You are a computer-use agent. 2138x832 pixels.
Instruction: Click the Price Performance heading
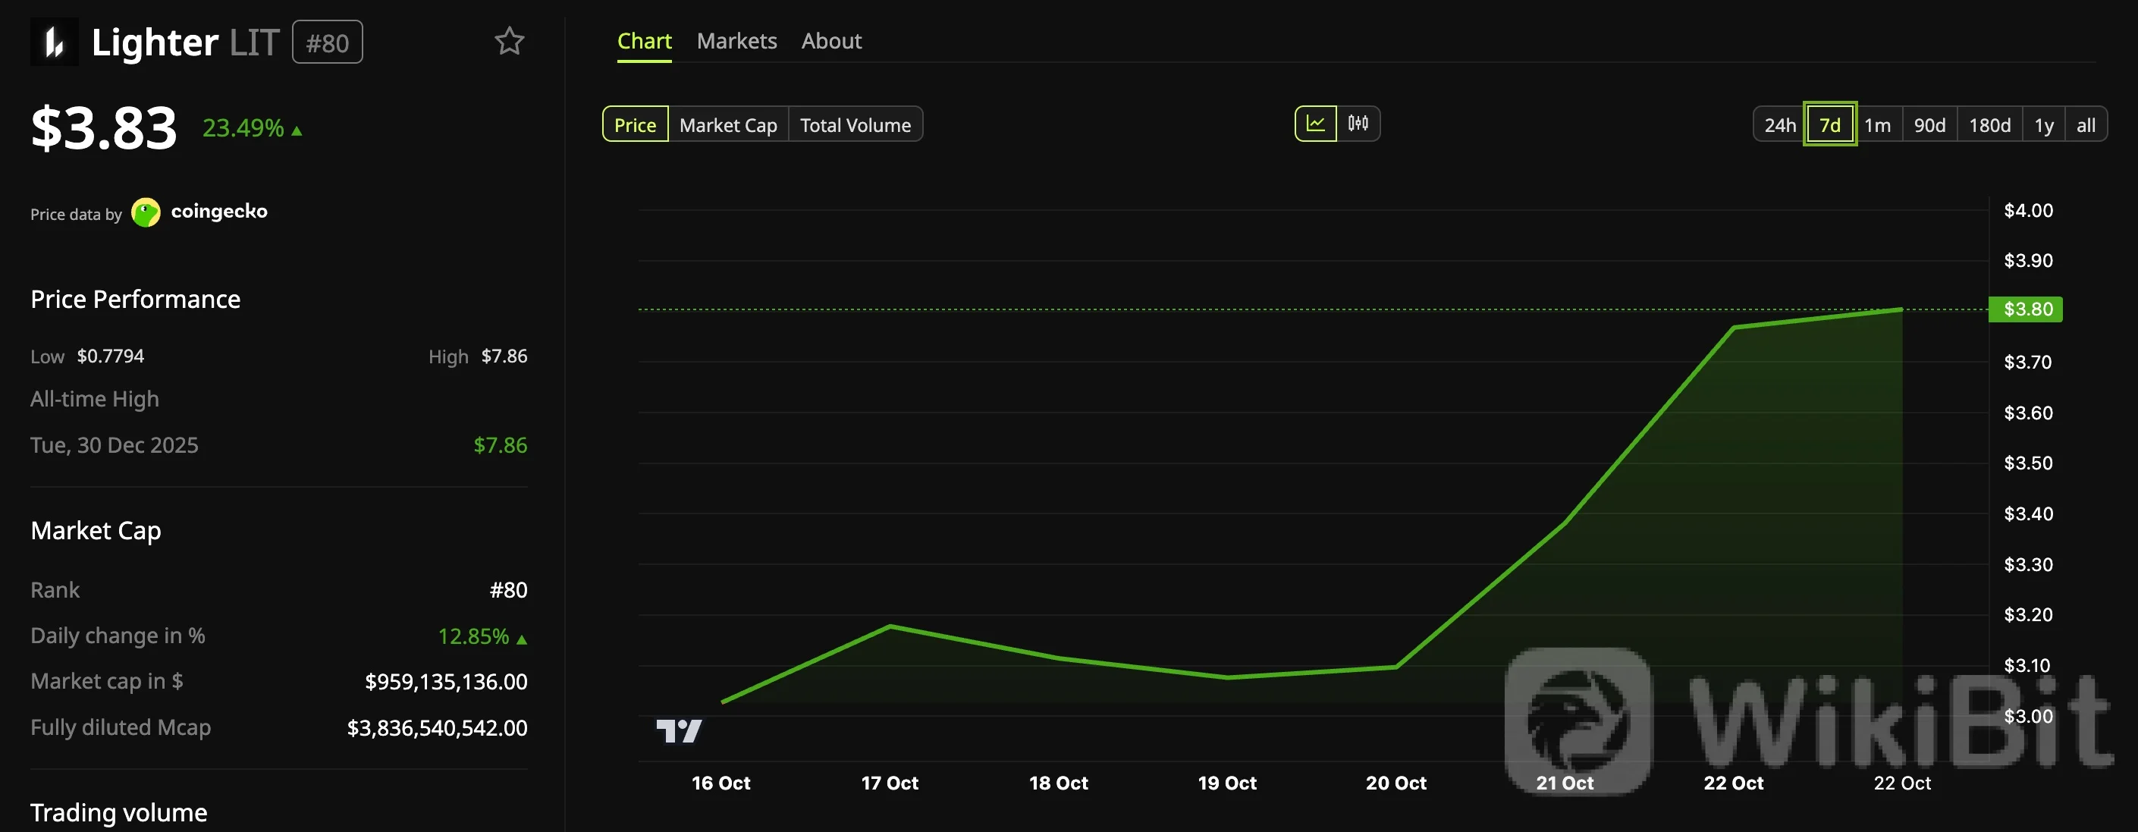pyautogui.click(x=135, y=299)
